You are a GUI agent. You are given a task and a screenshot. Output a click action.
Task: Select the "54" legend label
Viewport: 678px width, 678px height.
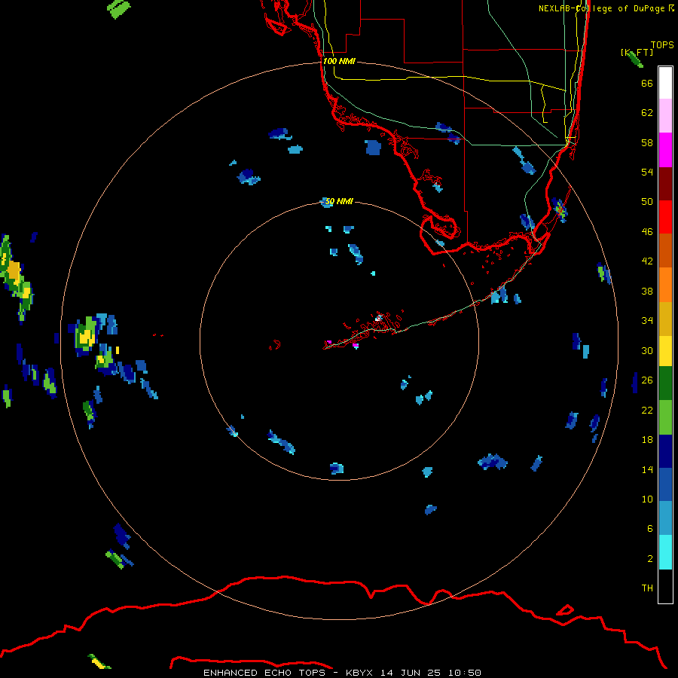point(647,172)
